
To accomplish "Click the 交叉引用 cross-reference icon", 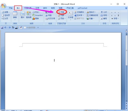I will point(50,18).
